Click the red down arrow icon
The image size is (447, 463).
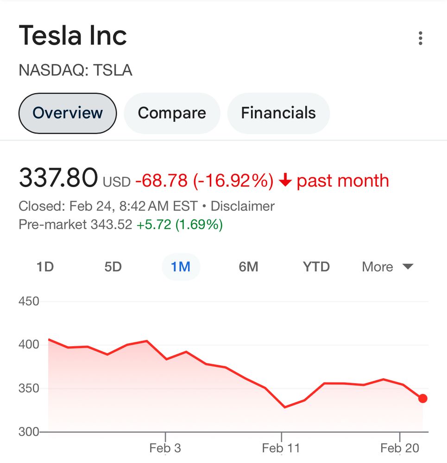point(285,181)
